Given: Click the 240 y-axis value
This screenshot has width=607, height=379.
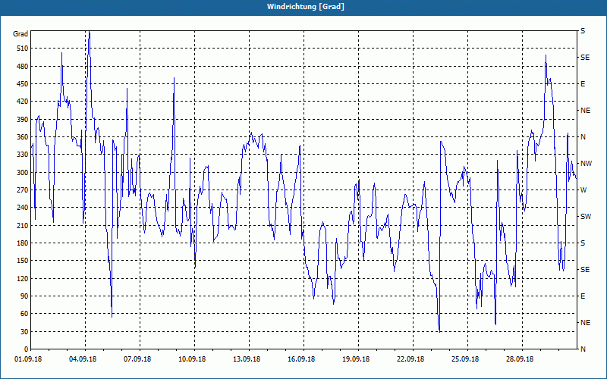Looking at the screenshot, I should [22, 208].
